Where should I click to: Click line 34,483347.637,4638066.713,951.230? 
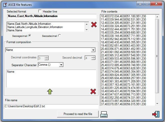coord(123,94)
